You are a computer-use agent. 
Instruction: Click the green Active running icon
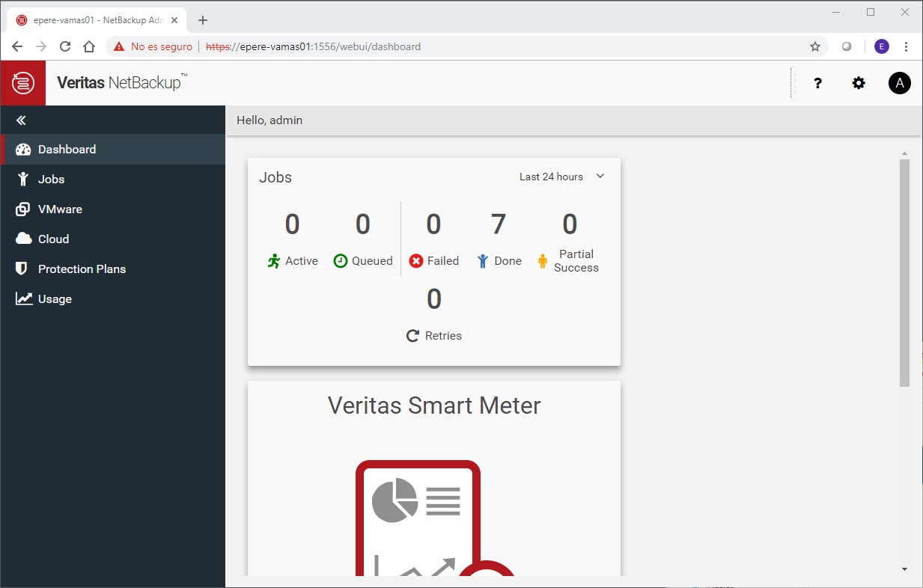(274, 261)
